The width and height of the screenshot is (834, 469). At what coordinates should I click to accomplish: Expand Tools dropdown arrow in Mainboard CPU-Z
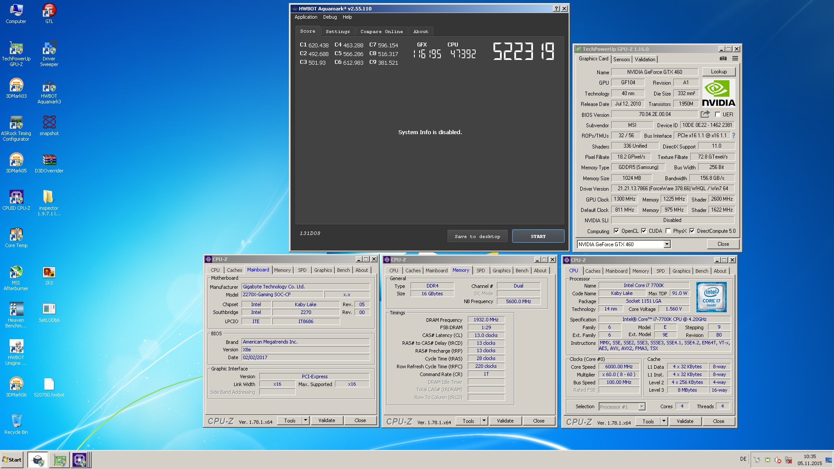click(306, 420)
